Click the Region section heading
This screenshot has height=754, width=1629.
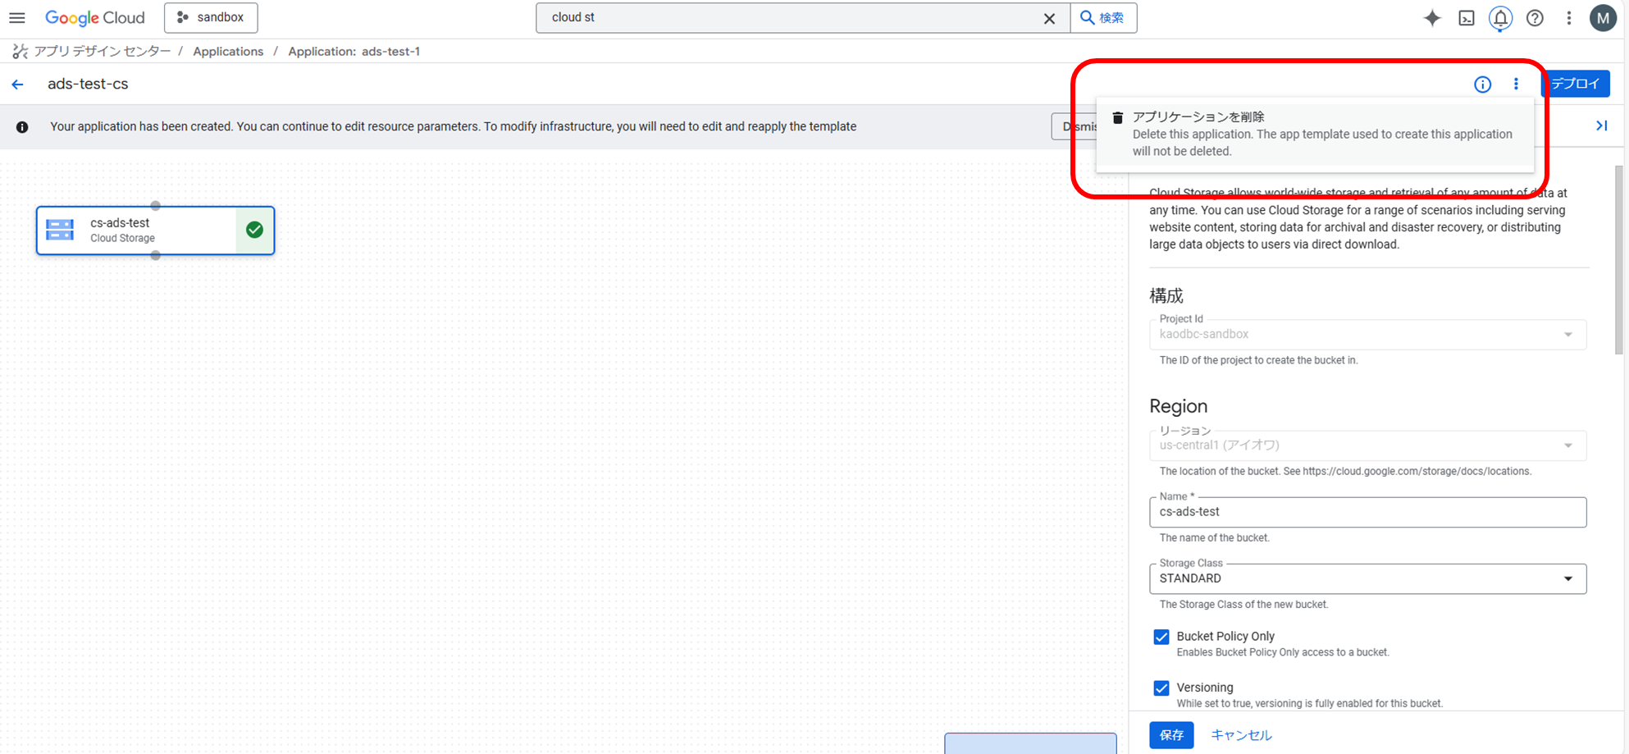pyautogui.click(x=1179, y=406)
